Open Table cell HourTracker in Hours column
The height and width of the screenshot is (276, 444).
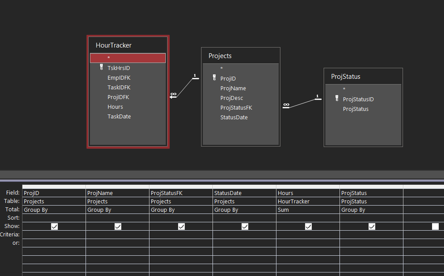tap(308, 201)
